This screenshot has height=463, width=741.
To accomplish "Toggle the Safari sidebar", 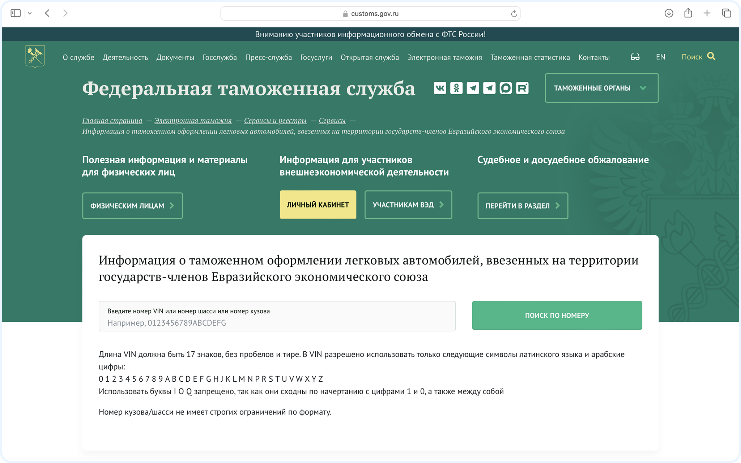I will (x=16, y=13).
